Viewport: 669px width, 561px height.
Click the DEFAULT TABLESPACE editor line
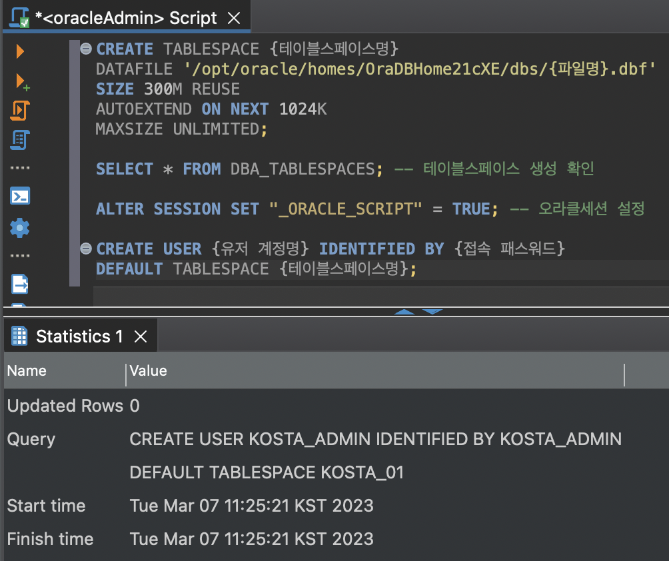click(257, 269)
